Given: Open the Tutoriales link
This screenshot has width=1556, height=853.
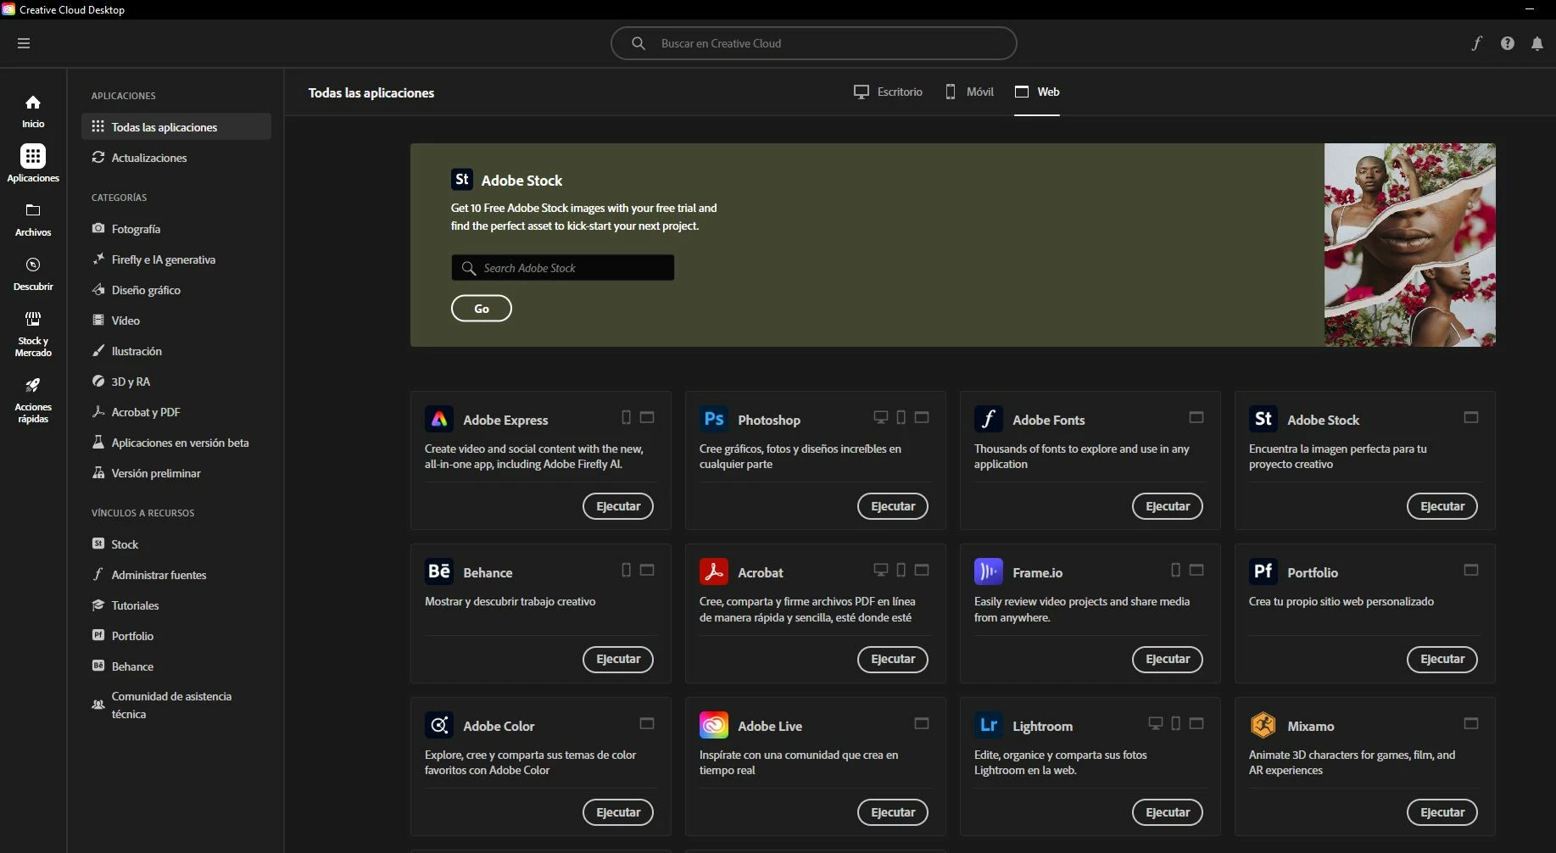Looking at the screenshot, I should click(176, 605).
